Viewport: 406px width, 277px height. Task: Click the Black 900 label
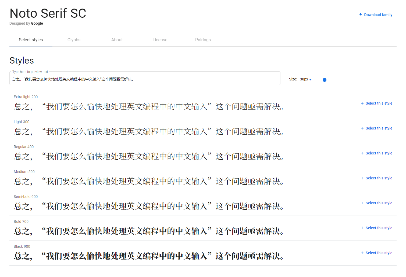(22, 246)
